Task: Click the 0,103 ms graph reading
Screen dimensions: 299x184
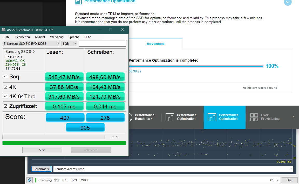Action: click(284, 161)
